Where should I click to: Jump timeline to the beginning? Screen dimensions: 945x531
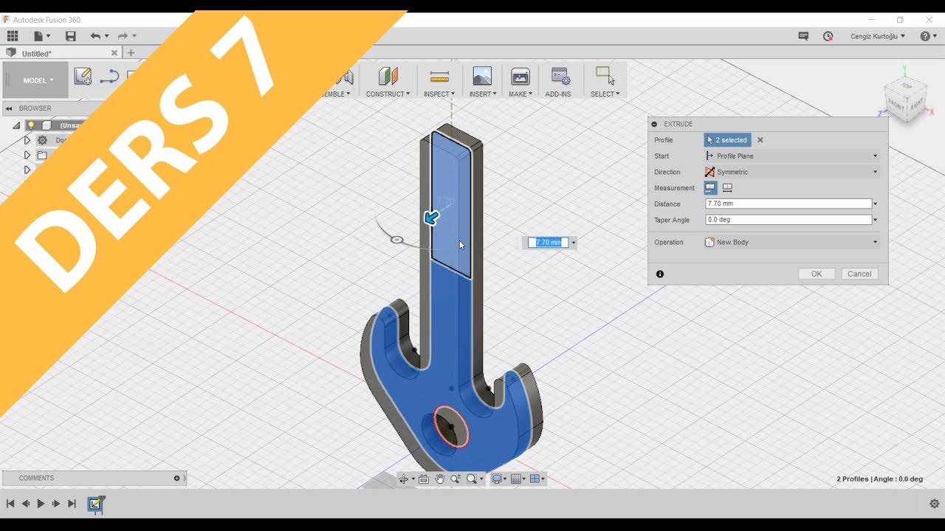coord(10,504)
